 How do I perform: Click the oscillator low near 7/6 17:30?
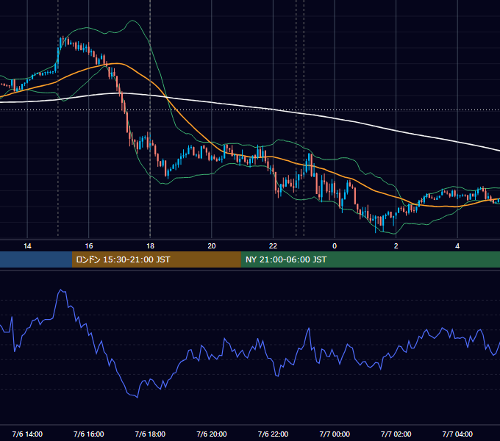[137, 397]
